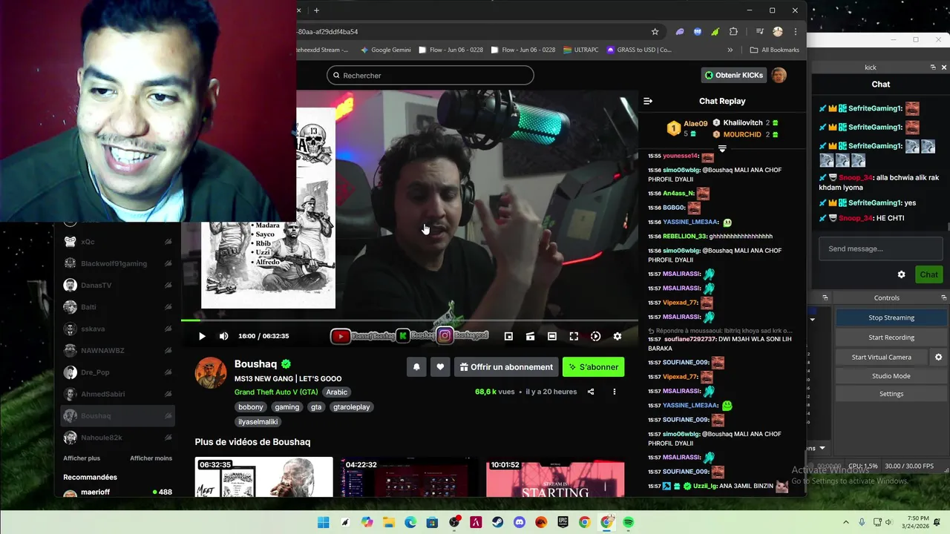This screenshot has width=950, height=534.
Task: Open Spotify from the taskbar
Action: (x=629, y=523)
